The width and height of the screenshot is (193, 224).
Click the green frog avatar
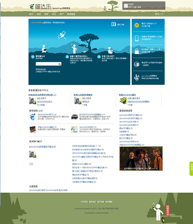[x=123, y=100]
